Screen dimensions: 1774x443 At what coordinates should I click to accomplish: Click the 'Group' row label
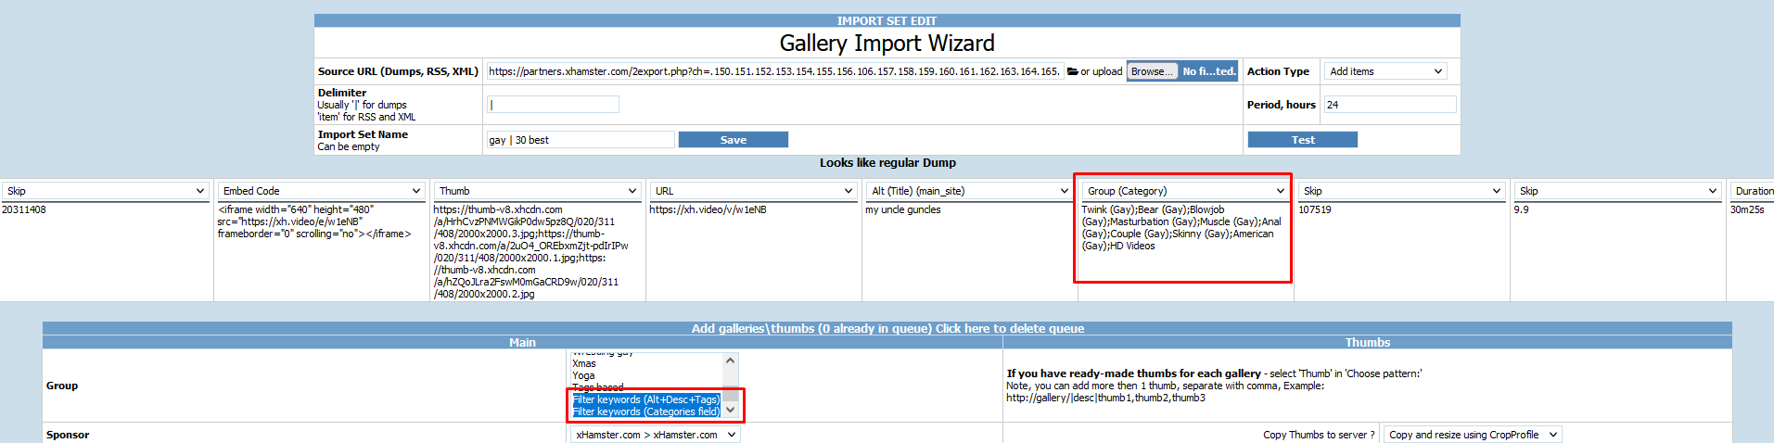point(62,386)
